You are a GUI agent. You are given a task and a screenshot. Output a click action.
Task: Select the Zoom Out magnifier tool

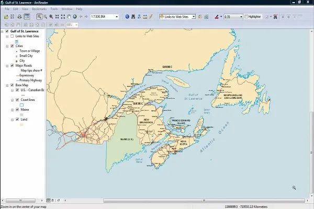coord(45,17)
